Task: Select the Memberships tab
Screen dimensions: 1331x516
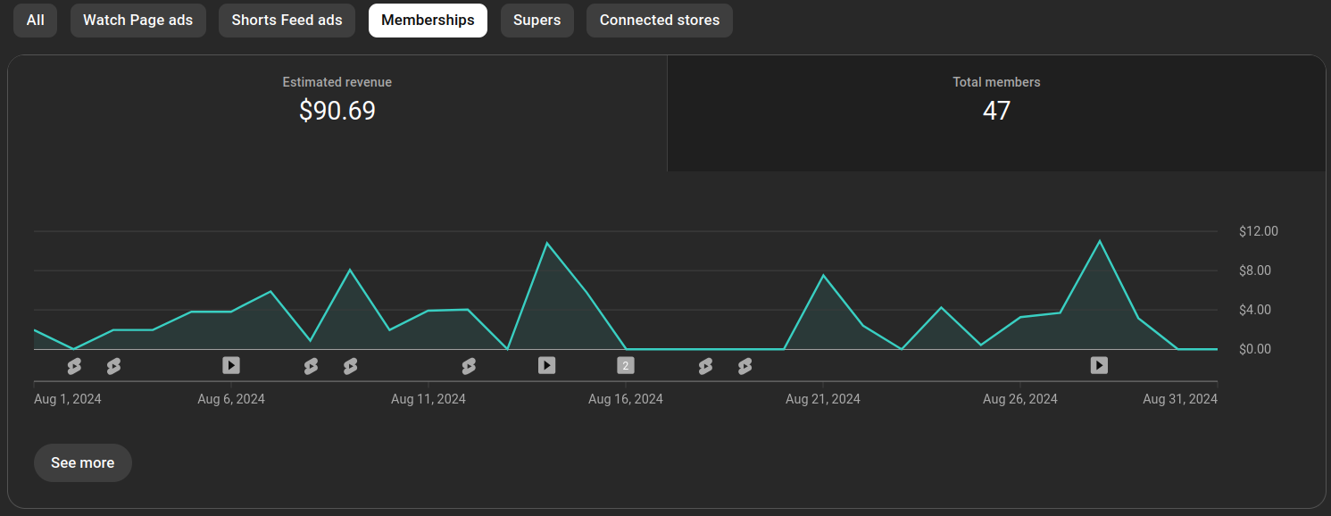Action: point(428,21)
